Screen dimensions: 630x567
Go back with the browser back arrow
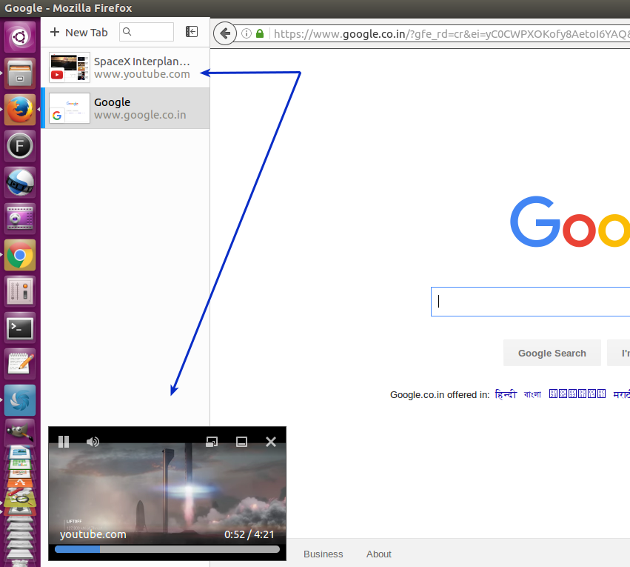click(225, 33)
